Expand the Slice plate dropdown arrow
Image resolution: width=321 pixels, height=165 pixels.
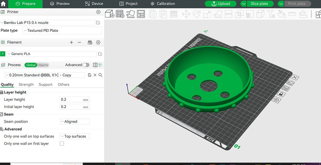pyautogui.click(x=243, y=4)
